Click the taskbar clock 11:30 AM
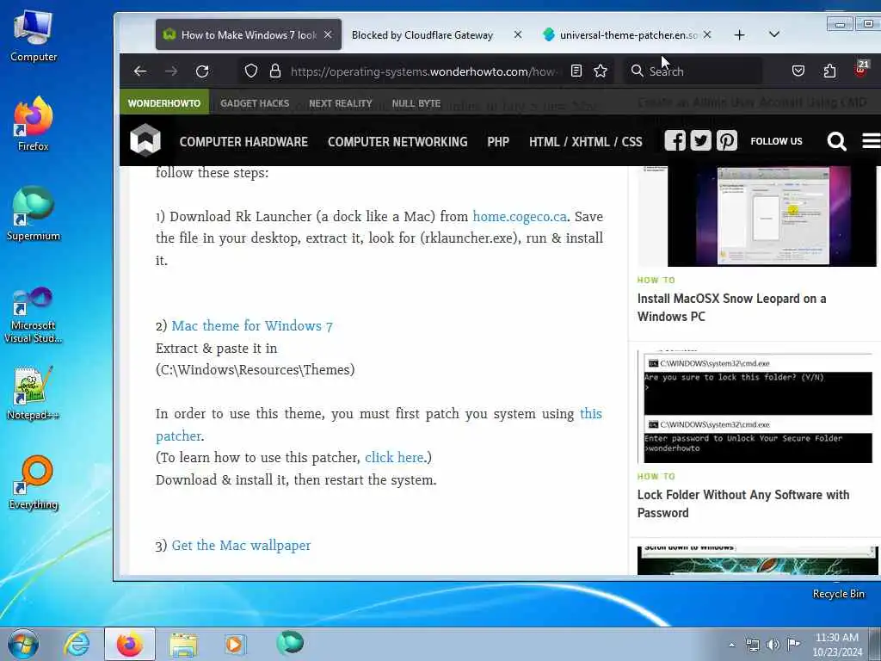 tap(837, 645)
